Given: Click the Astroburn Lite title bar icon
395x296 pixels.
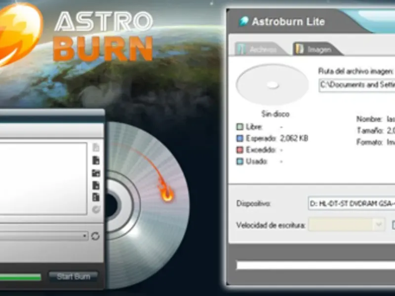Looking at the screenshot, I should point(243,21).
